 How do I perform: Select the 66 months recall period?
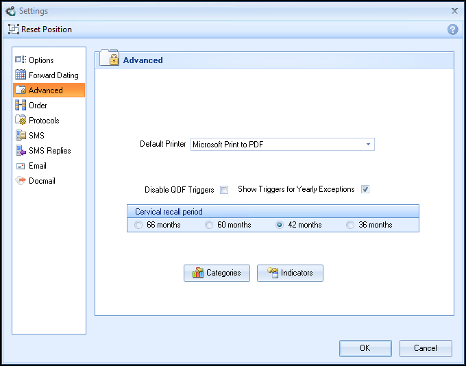pos(139,225)
